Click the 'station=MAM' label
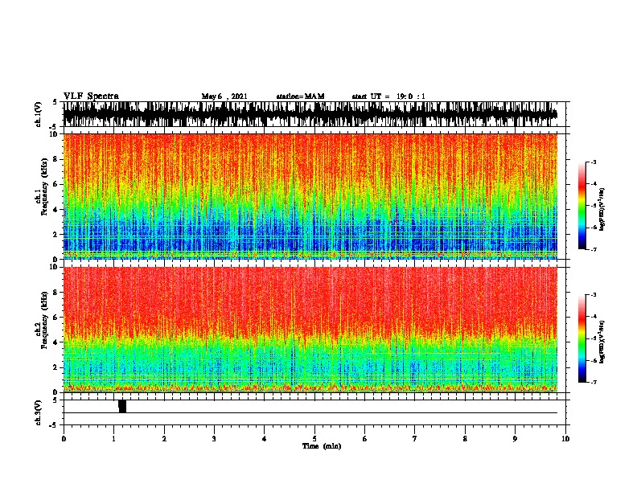 coord(300,96)
